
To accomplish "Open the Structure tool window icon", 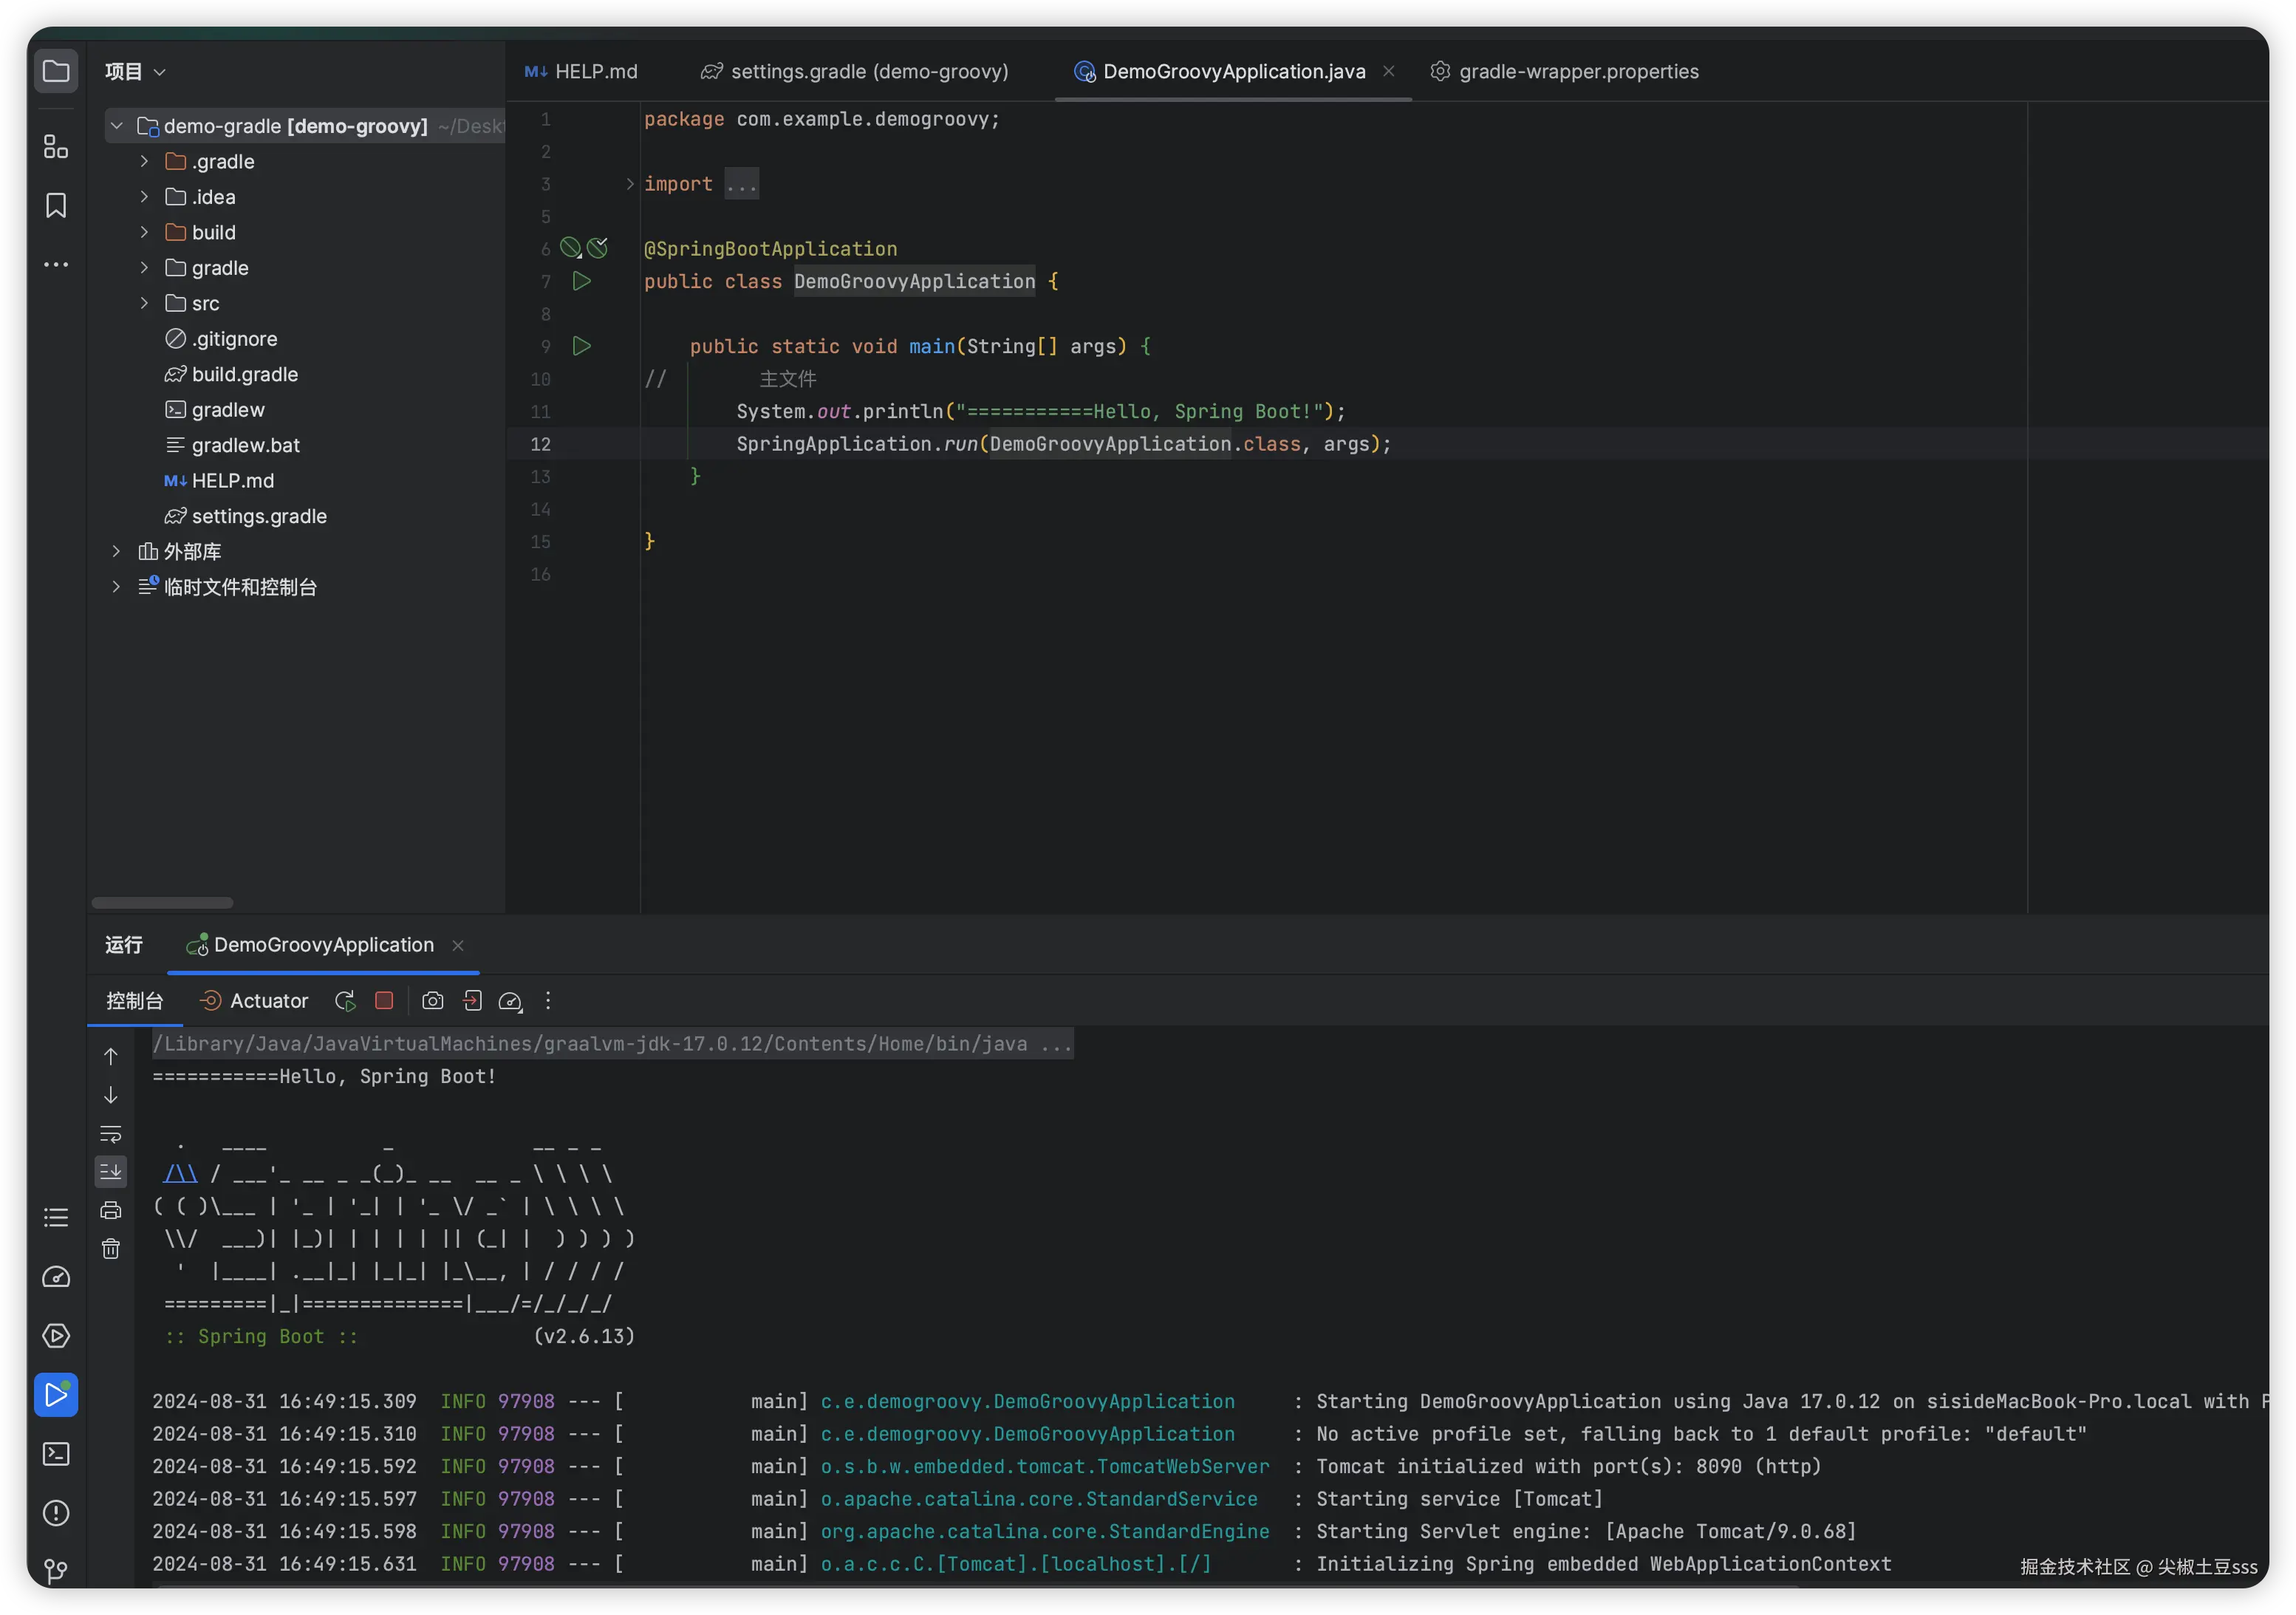I will coord(56,147).
